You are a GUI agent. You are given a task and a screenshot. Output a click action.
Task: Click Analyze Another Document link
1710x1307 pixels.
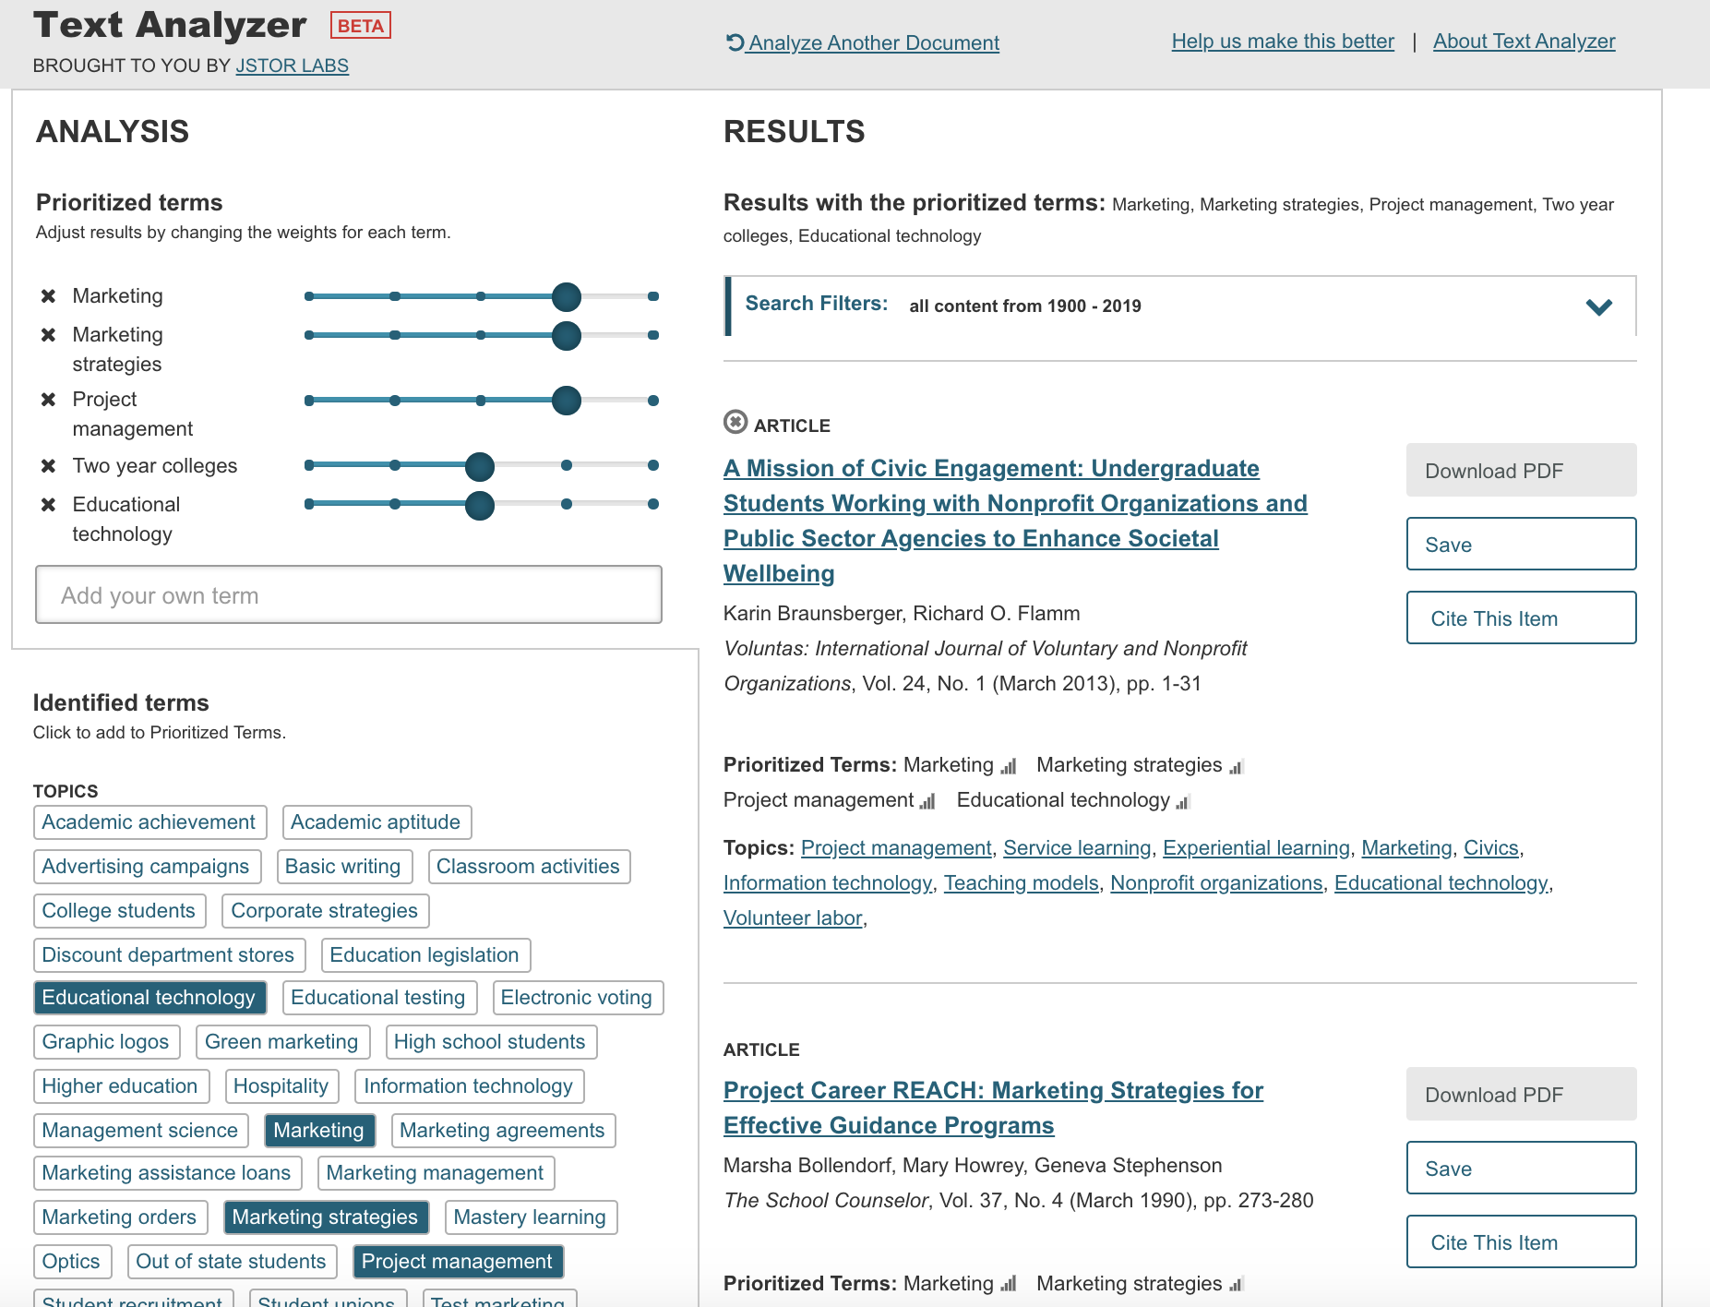[x=873, y=42]
